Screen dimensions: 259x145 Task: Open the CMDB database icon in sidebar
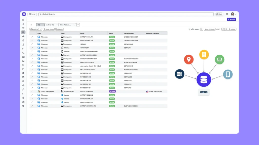(23, 32)
